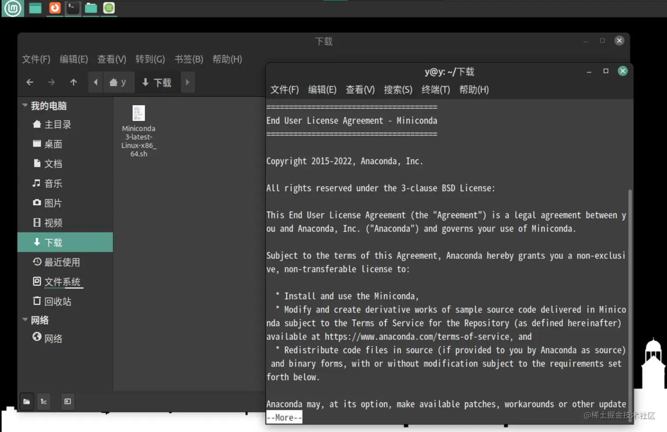Close the terminal window
This screenshot has height=432, width=667.
622,71
